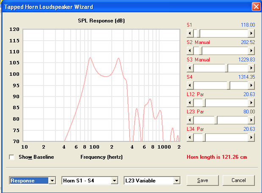This screenshot has height=193, width=262.
Task: Click the S1 slider thumb
Action: click(x=199, y=33)
